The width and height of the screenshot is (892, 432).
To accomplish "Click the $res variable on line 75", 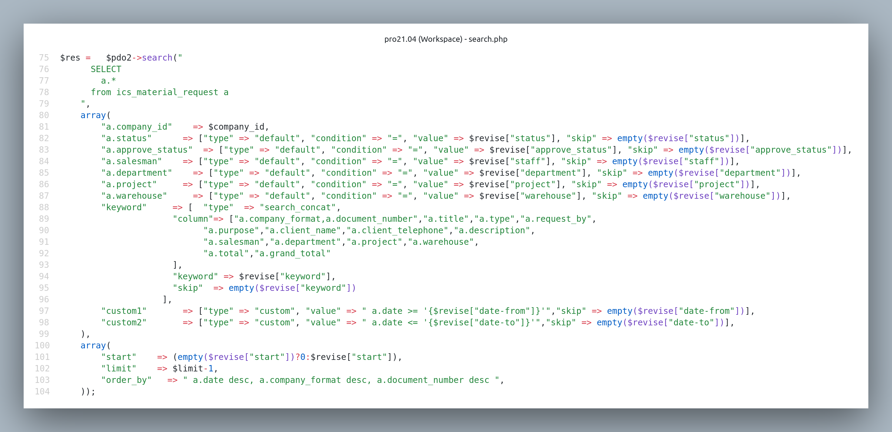I will coord(70,58).
